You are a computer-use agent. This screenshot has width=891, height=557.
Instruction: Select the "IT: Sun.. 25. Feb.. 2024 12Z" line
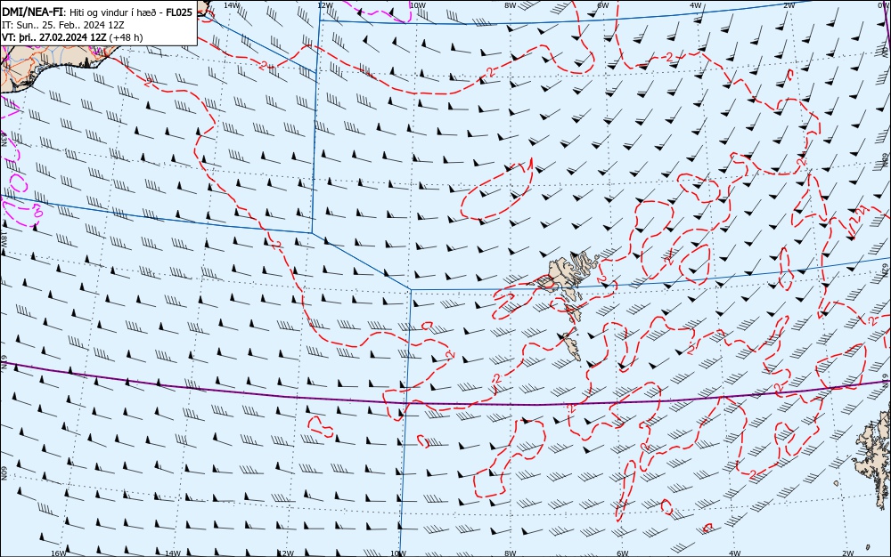[x=62, y=25]
